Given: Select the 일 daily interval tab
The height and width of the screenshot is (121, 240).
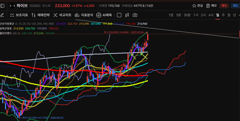Looking at the screenshot, I should pos(218,15).
